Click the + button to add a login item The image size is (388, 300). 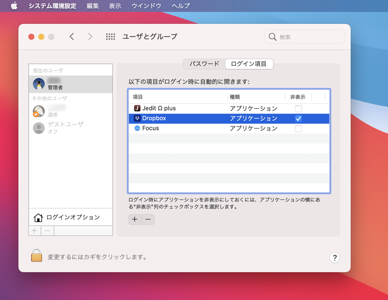(x=134, y=220)
